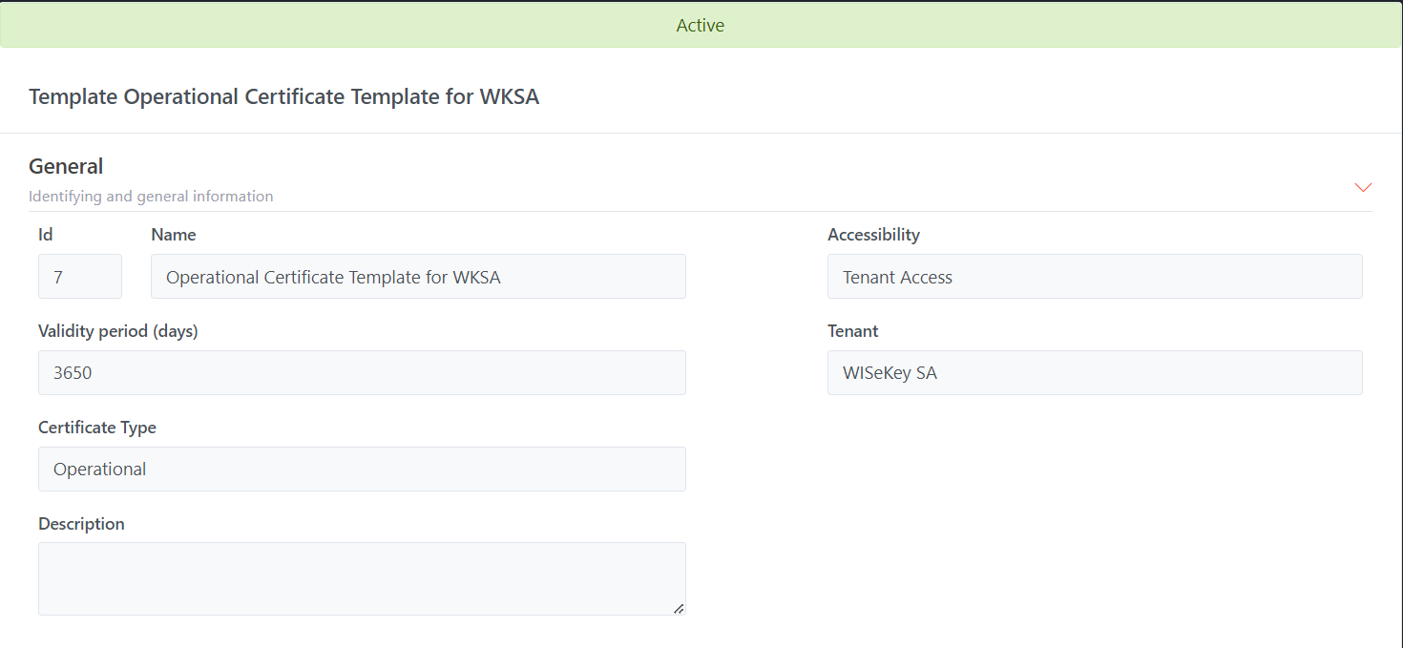Screen dimensions: 1403x648
Task: Focus the Name input field
Action: (418, 277)
